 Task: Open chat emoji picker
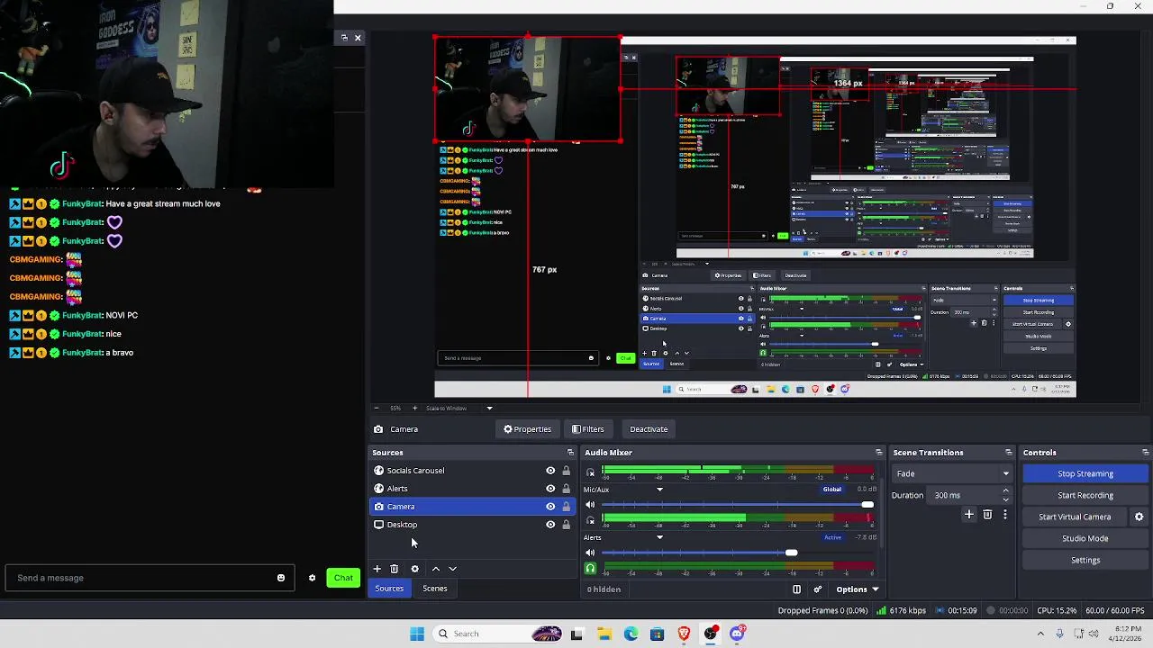click(x=281, y=578)
